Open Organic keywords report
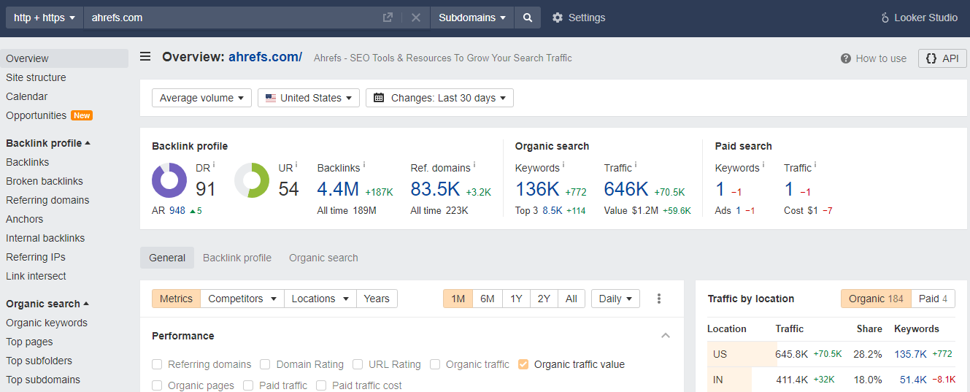Screen dimensions: 970x392 (47, 323)
